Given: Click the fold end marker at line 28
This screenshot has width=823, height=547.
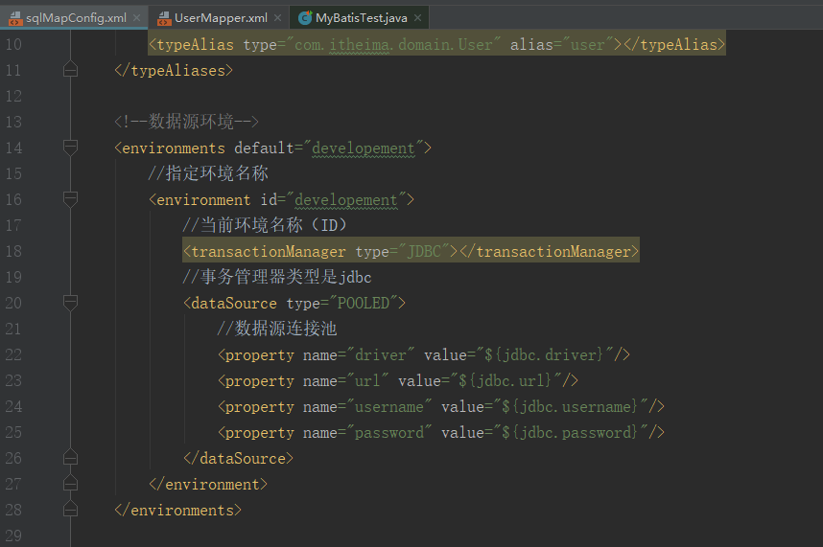Looking at the screenshot, I should coord(70,510).
